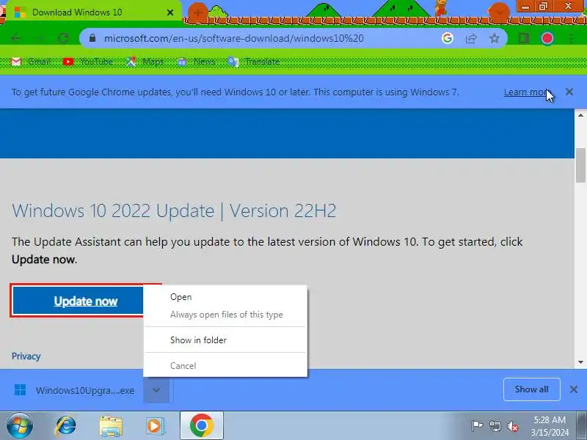587x440 pixels.
Task: Close the Download Windows 10 tab
Action: pyautogui.click(x=170, y=12)
